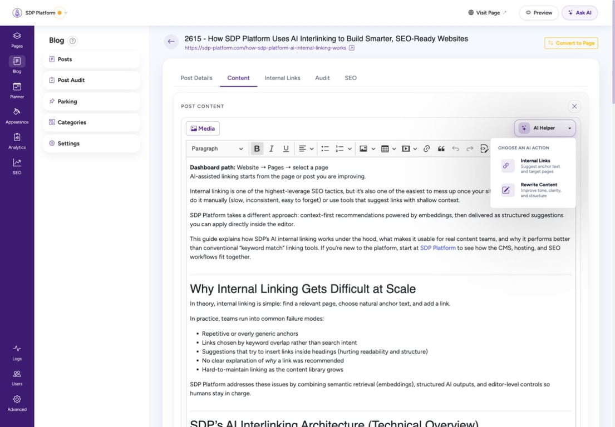Expand the numbered list style arrow
615x427 pixels.
tap(350, 149)
